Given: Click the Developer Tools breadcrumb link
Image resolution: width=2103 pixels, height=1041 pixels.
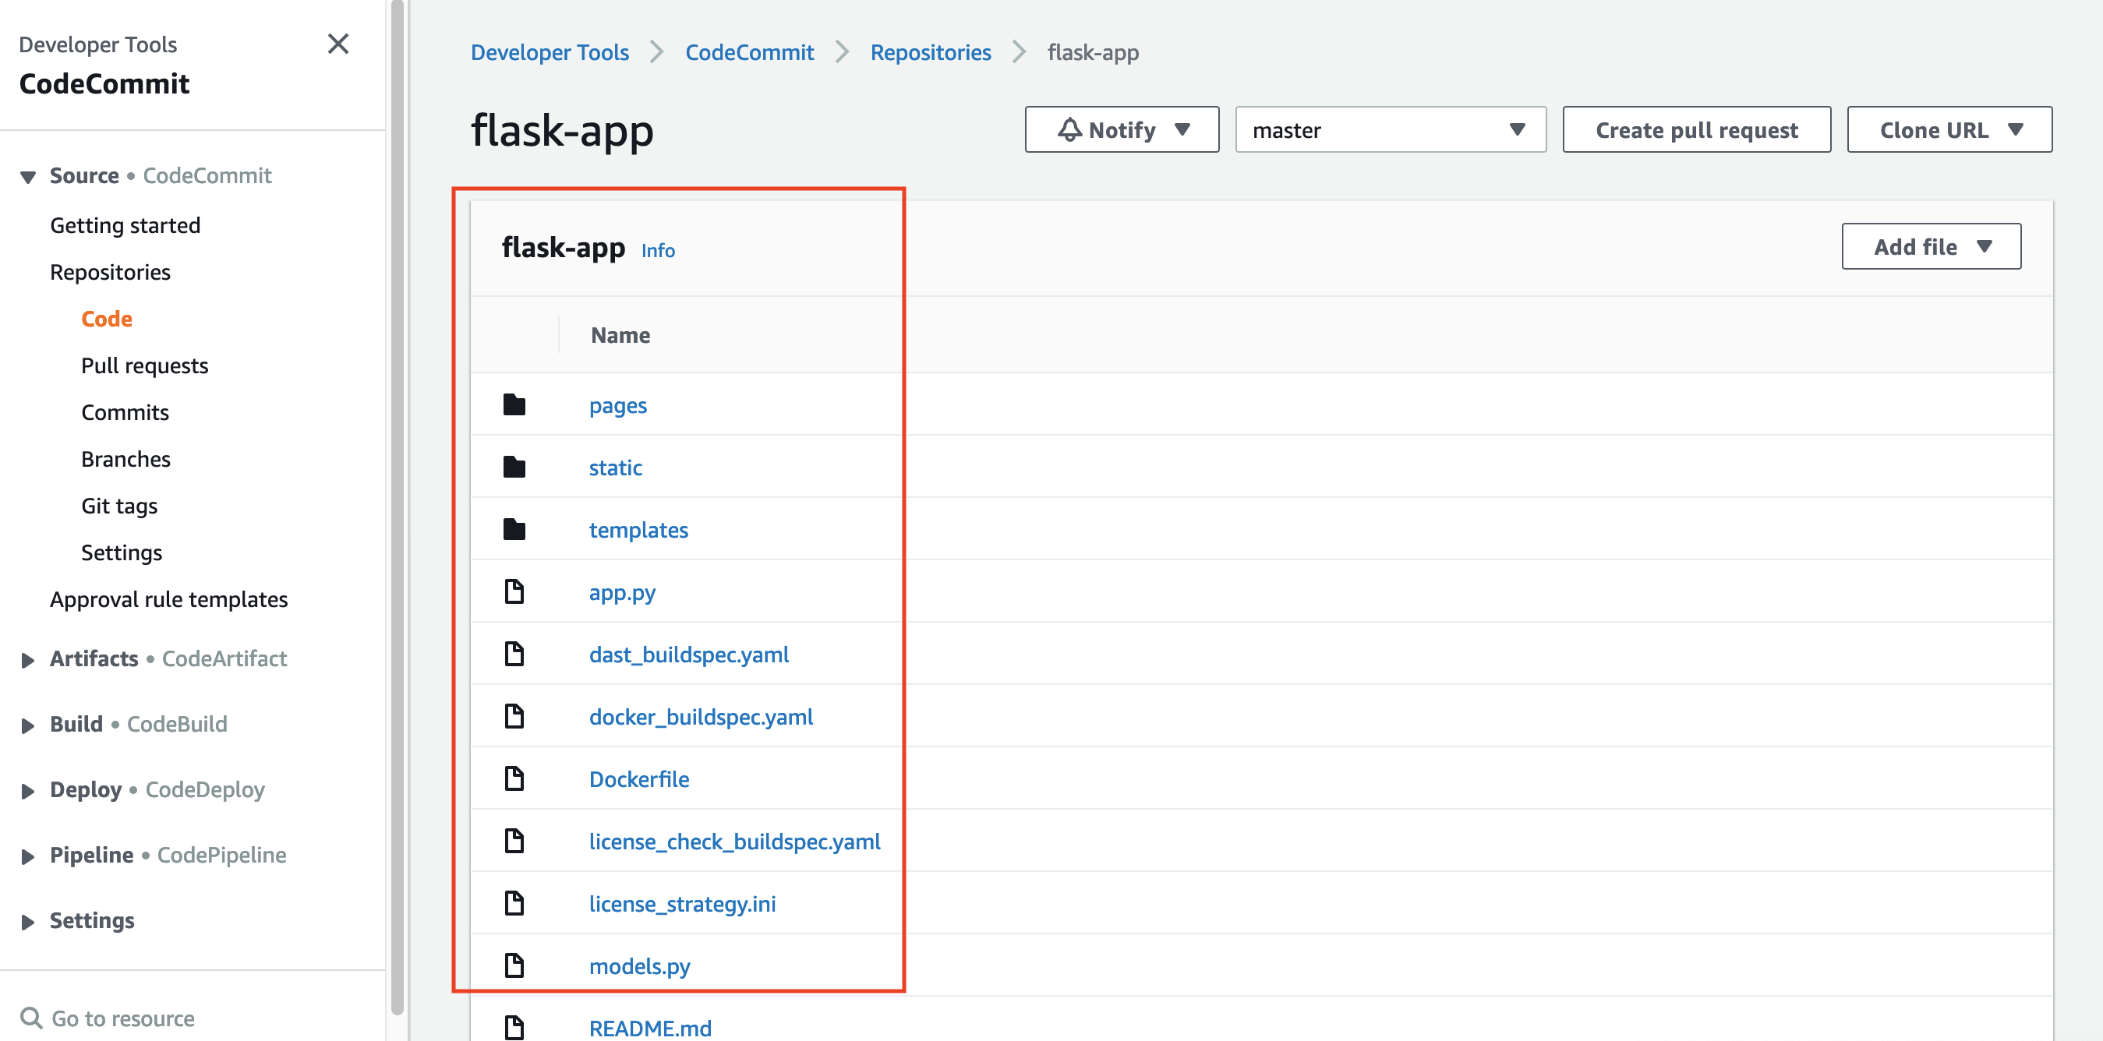Looking at the screenshot, I should [550, 52].
